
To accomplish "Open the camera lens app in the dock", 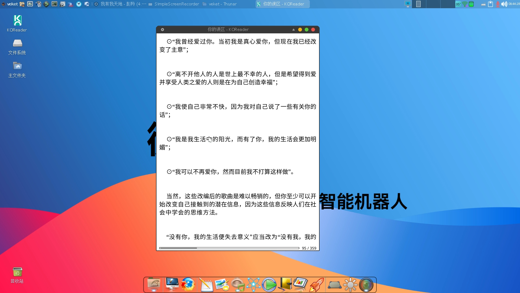I will (x=366, y=285).
